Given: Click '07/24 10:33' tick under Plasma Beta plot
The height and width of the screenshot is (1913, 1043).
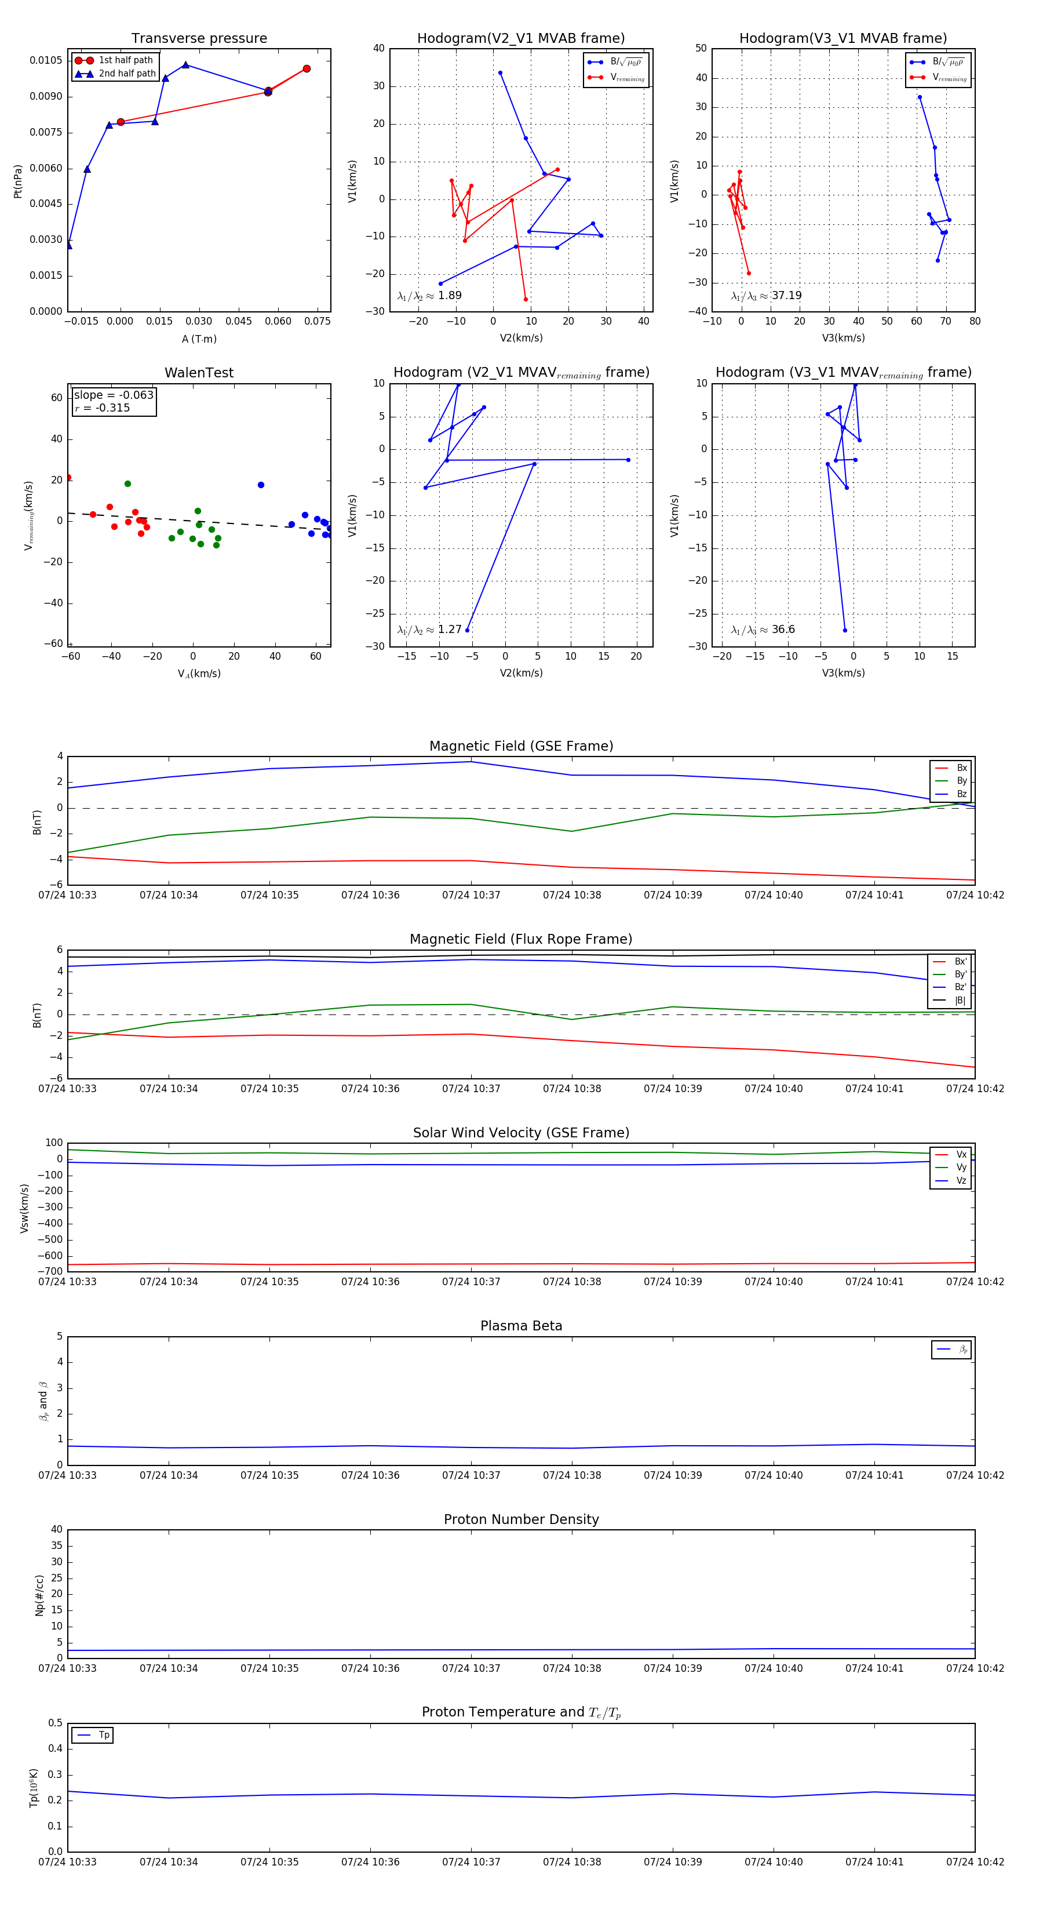Looking at the screenshot, I should click(x=68, y=1475).
